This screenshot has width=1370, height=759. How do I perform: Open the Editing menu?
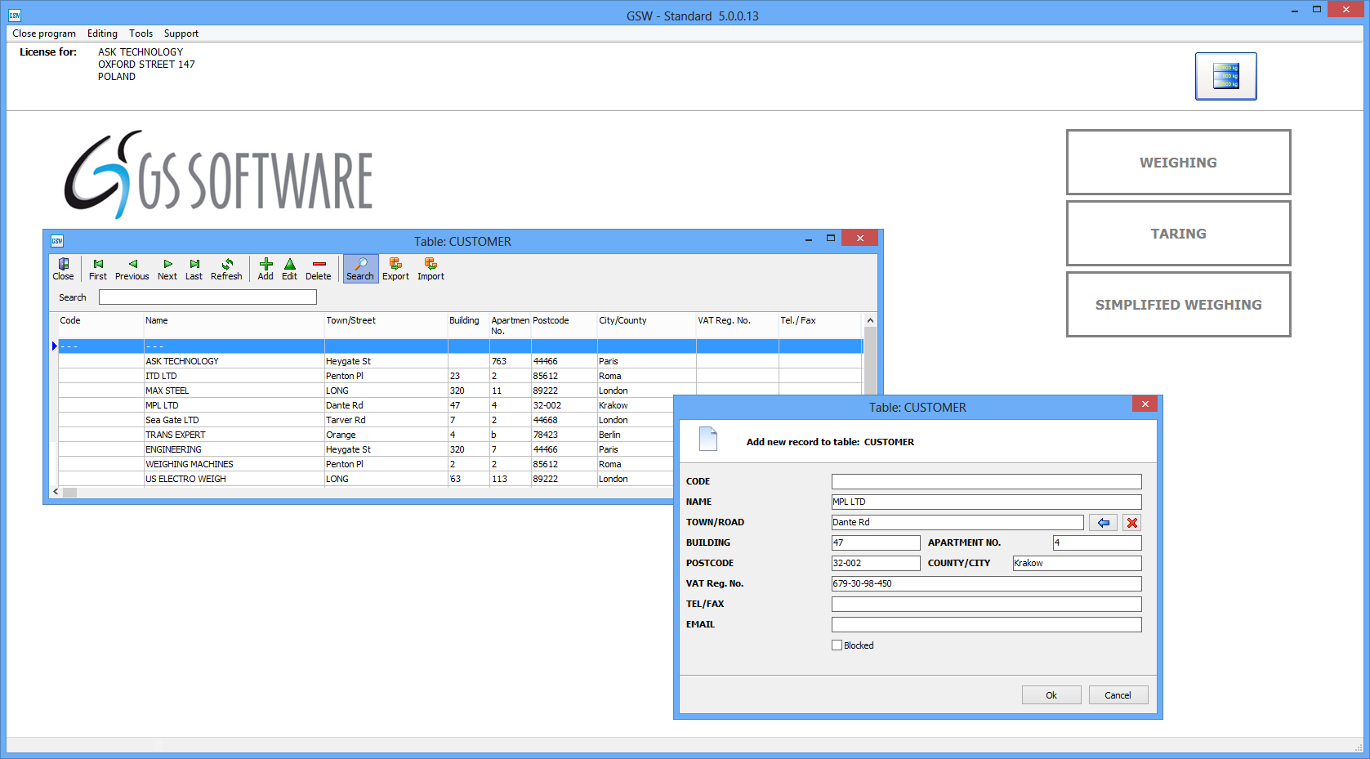[102, 33]
